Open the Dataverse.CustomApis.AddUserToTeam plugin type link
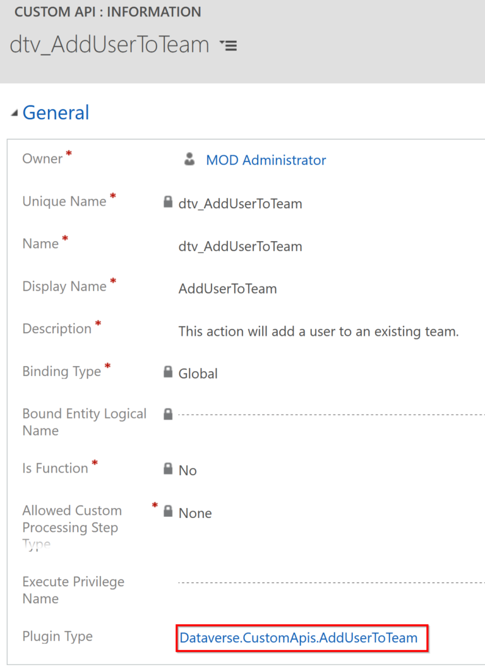 (299, 637)
